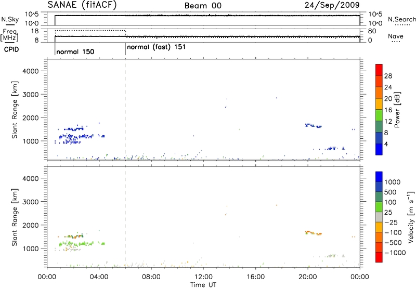The height and width of the screenshot is (288, 416).
Task: Click the blue power echo cluster near 02:00
Action: [77, 137]
